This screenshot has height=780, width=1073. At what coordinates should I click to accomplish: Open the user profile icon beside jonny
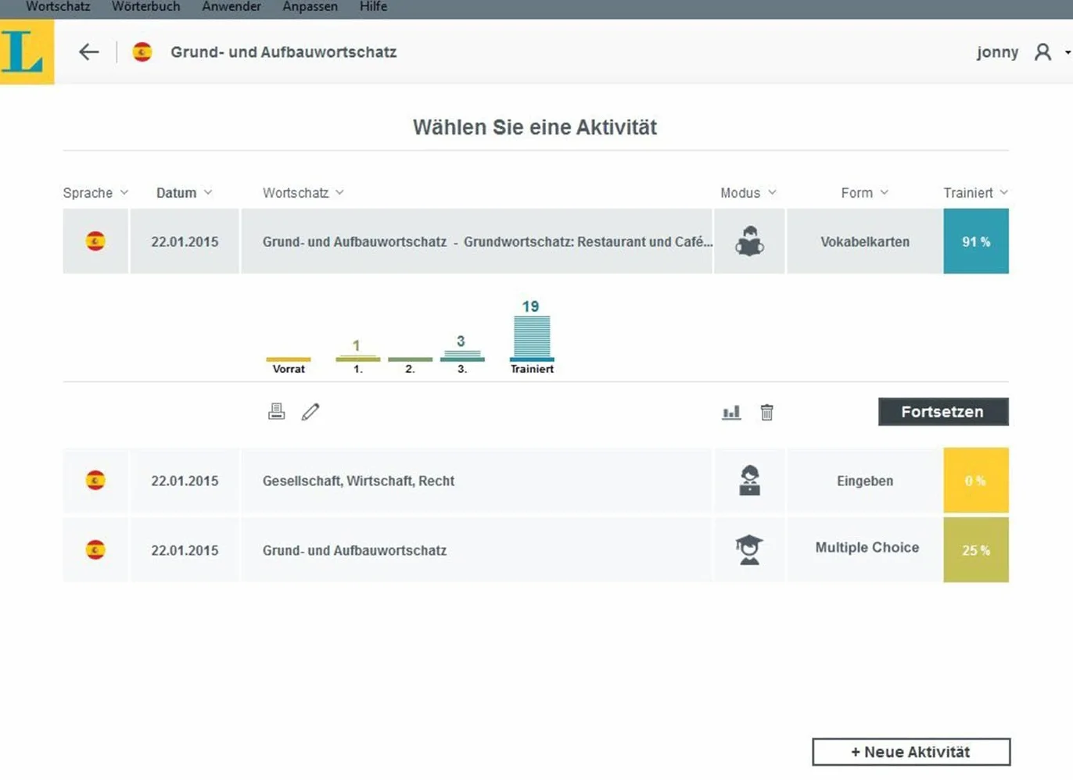point(1042,52)
